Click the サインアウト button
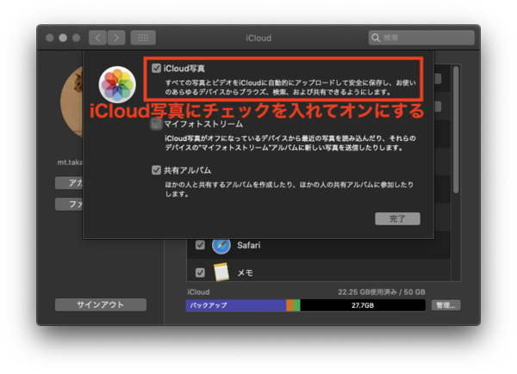This screenshot has height=374, width=517. click(x=101, y=304)
